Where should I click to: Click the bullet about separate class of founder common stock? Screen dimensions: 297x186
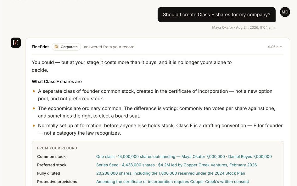click(x=155, y=95)
